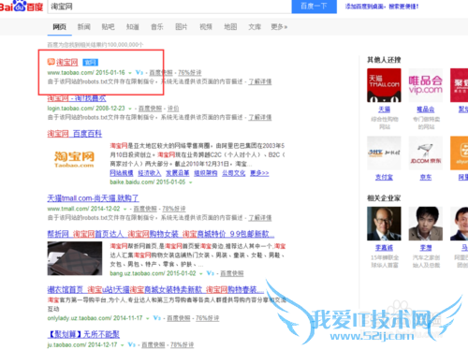Image resolution: width=468 pixels, height=350 pixels.
Task: Open the 潮衣馆首页 result title
Action: (x=155, y=290)
